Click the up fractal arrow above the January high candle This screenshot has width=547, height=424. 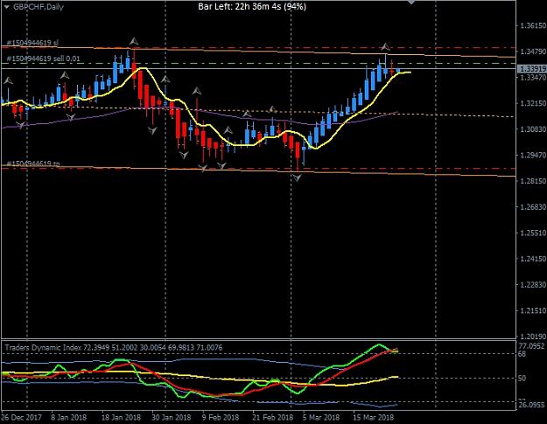coord(134,42)
